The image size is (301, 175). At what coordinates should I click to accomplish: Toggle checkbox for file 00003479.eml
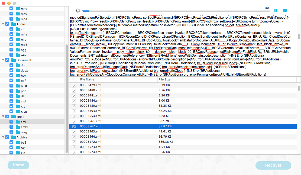(x=74, y=85)
